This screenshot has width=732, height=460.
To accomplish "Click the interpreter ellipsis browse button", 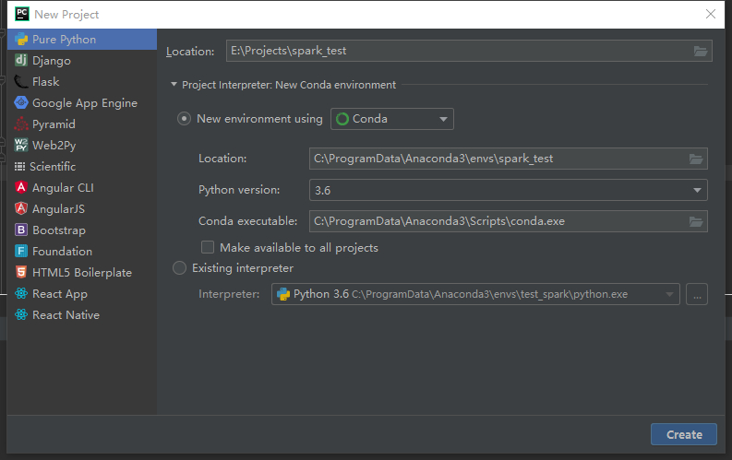I will coord(697,294).
